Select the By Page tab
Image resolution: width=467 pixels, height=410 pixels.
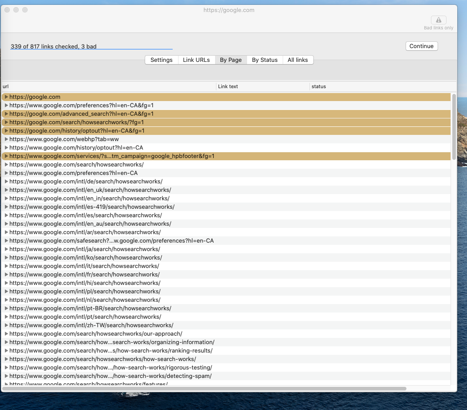point(231,60)
